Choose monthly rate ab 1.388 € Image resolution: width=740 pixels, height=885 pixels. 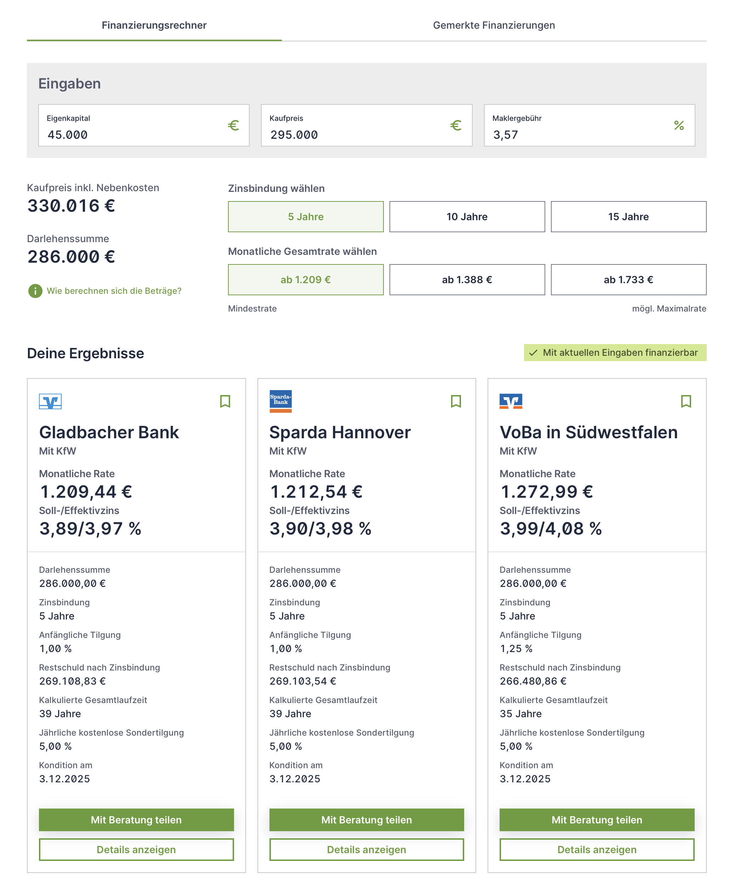467,280
